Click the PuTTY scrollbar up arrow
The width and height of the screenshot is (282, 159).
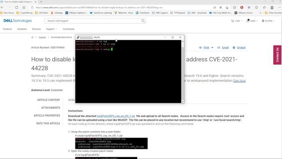[182, 42]
